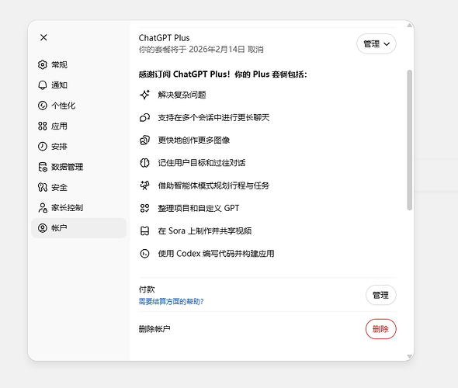
Task: Click the text 使用 Codex 编写代码并构建应用
Action: tap(216, 254)
